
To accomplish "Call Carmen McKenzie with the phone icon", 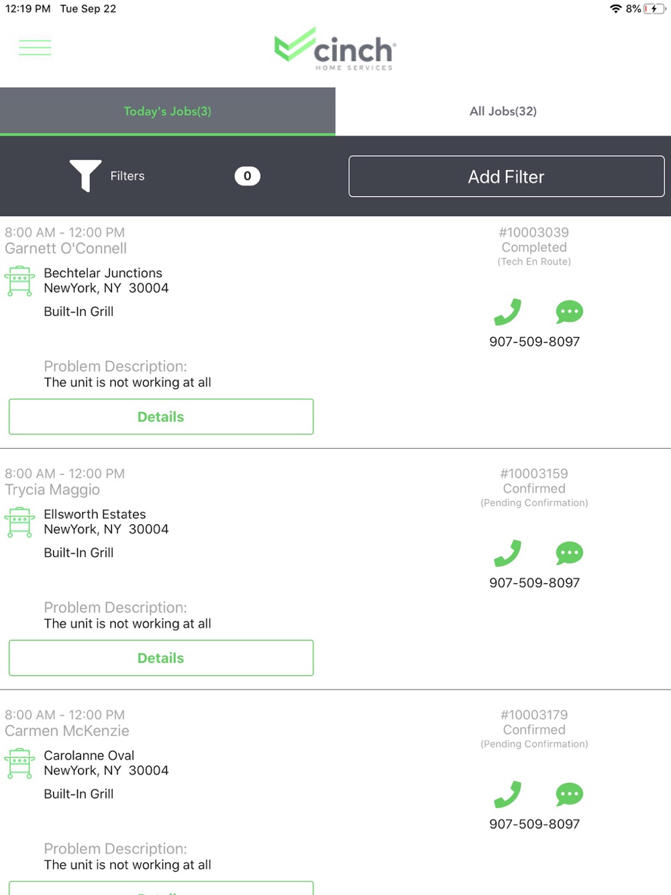I will 507,794.
